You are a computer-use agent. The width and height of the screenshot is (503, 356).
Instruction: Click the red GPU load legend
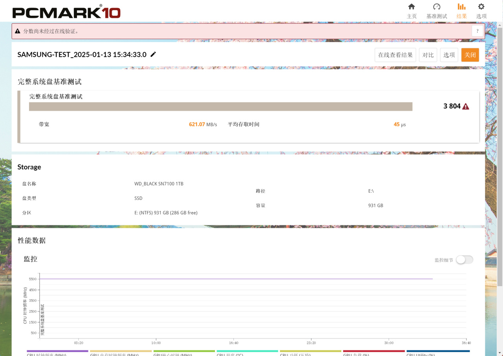374,353
